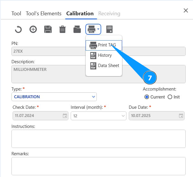Image resolution: width=193 pixels, height=177 pixels.
Task: Select Print TAG from the menu
Action: click(104, 45)
